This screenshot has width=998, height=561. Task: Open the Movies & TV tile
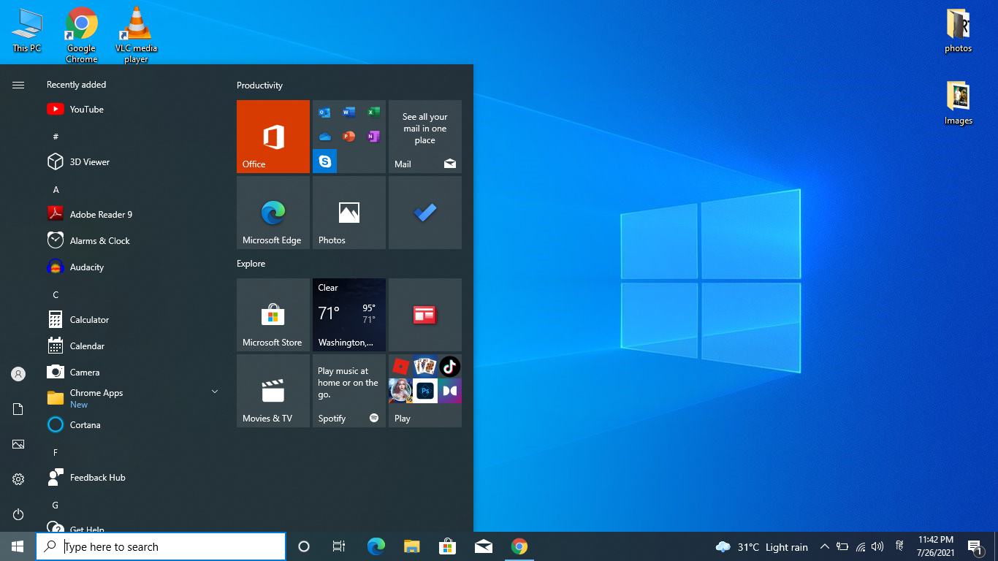point(273,391)
